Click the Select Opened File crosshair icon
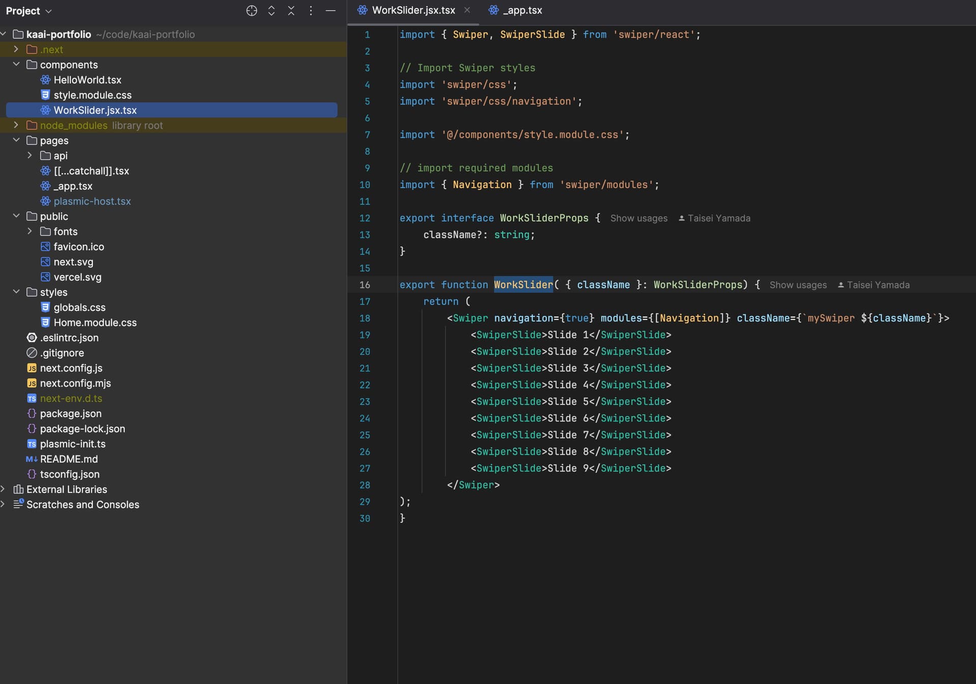This screenshot has width=976, height=684. (252, 11)
